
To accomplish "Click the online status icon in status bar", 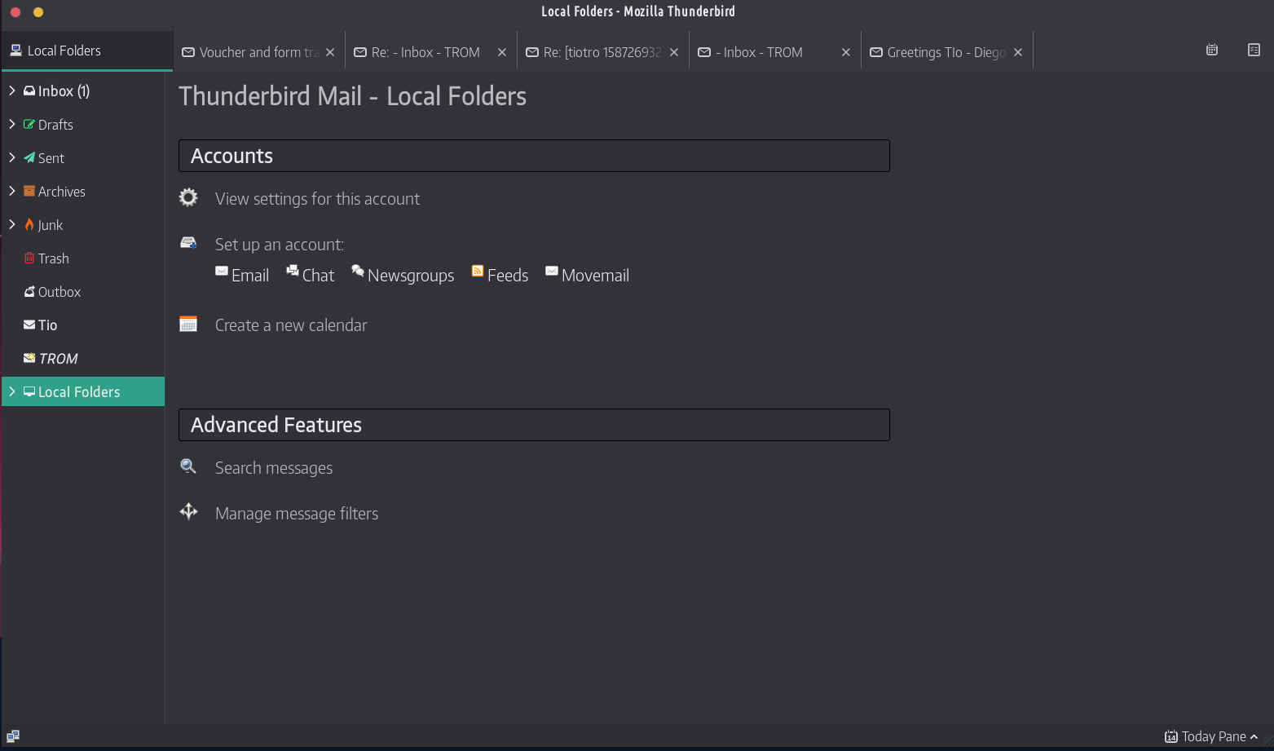I will [x=13, y=736].
